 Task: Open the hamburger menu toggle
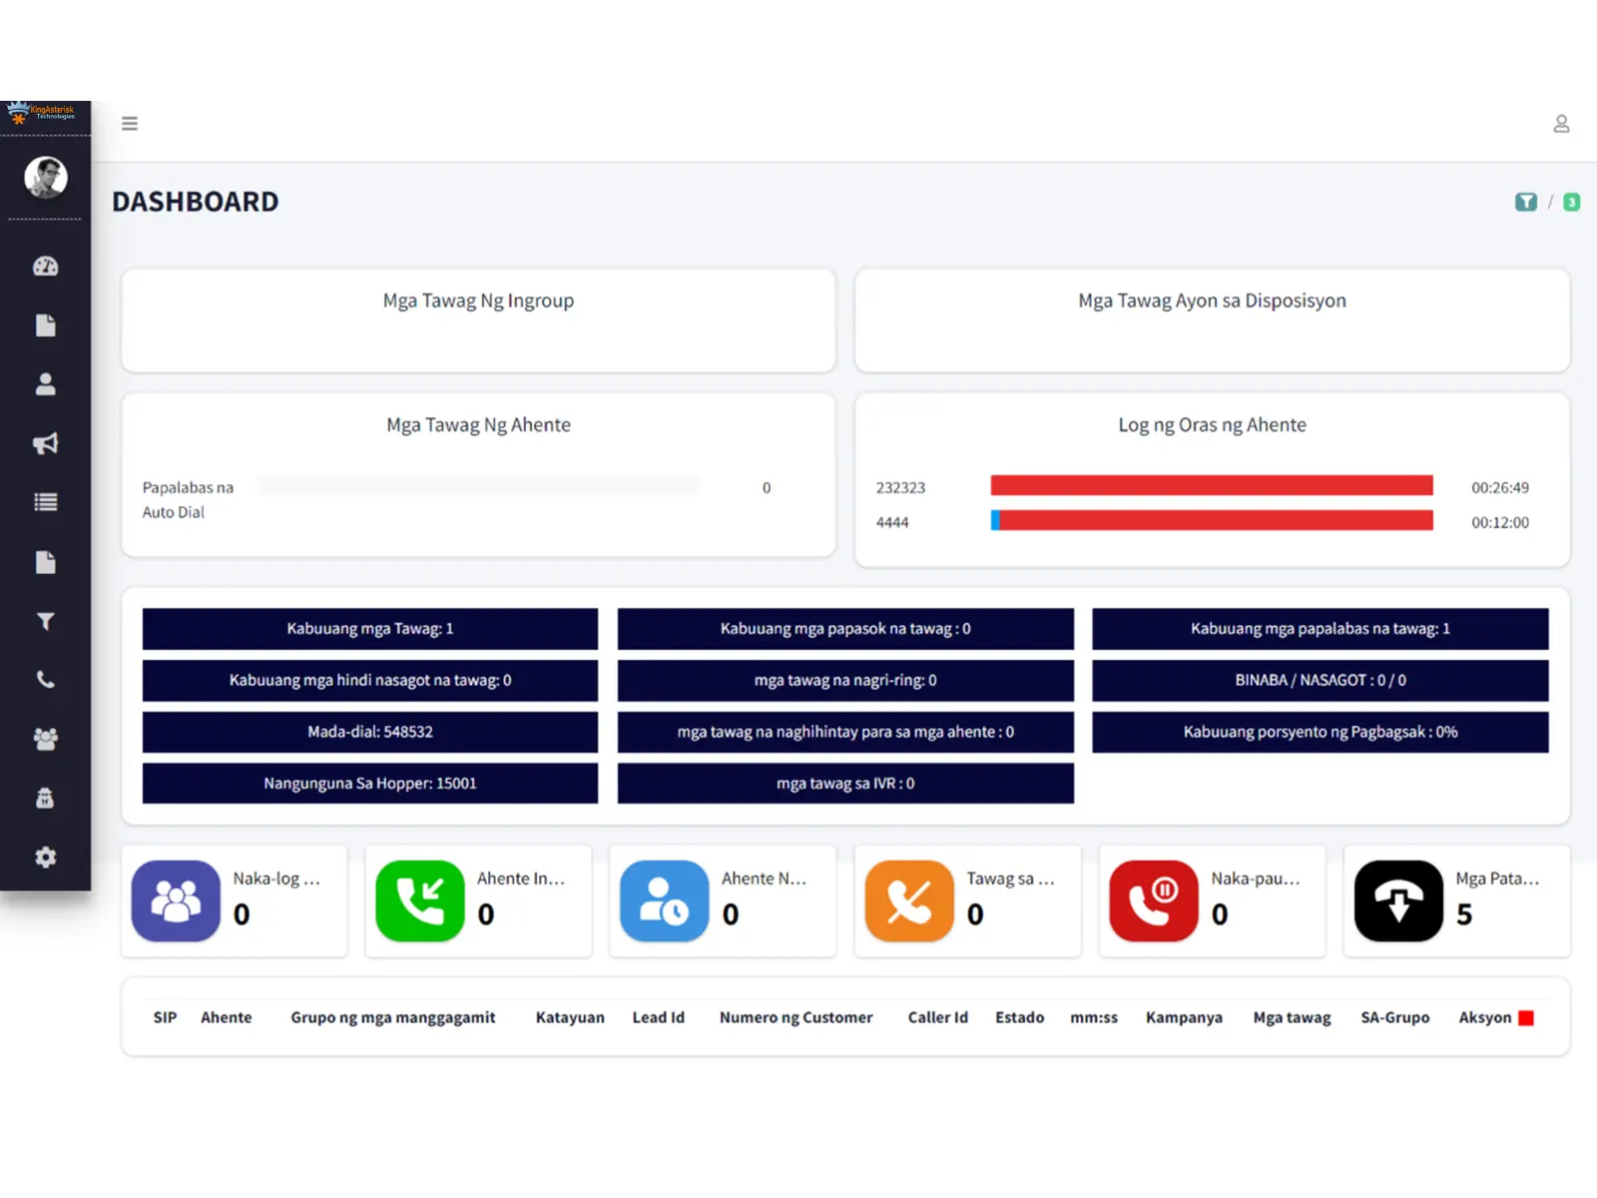point(130,124)
